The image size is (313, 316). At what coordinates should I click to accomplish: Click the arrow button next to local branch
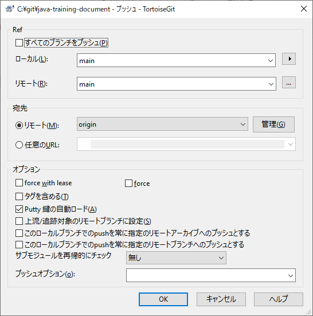pyautogui.click(x=289, y=59)
